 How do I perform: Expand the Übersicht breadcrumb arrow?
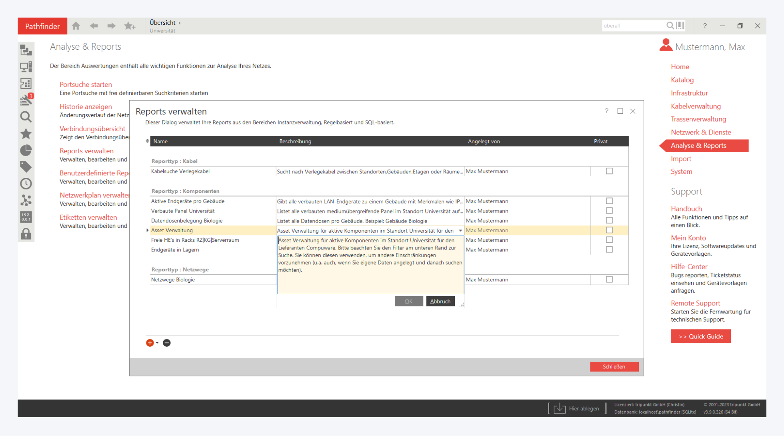[x=180, y=23]
